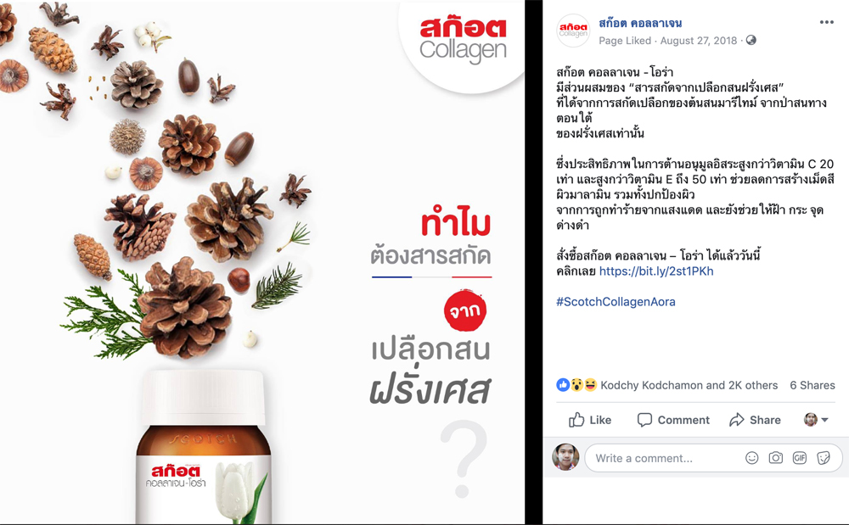View the 6 Shares list
The width and height of the screenshot is (849, 525).
tap(812, 386)
